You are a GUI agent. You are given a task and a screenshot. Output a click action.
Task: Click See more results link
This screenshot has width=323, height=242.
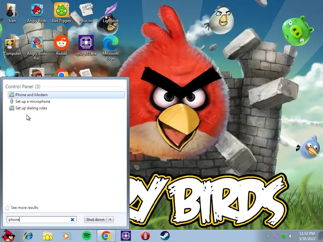click(25, 208)
